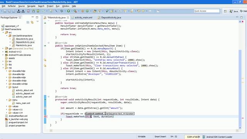Open the Navigate menu
This screenshot has width=247, height=139.
coord(31,6)
